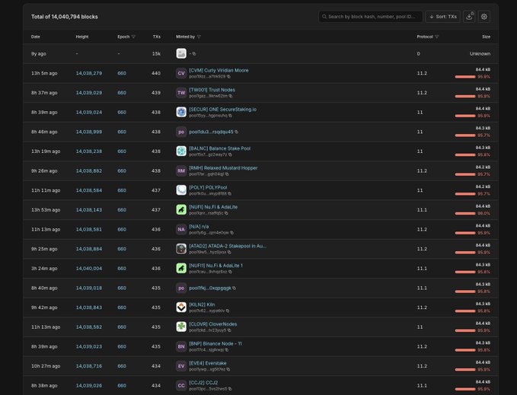The height and width of the screenshot is (395, 517).
Task: Open [BNP] Binance Node - 11 link
Action: pyautogui.click(x=215, y=343)
